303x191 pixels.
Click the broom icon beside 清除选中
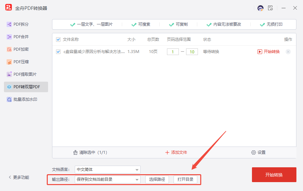tap(75, 152)
